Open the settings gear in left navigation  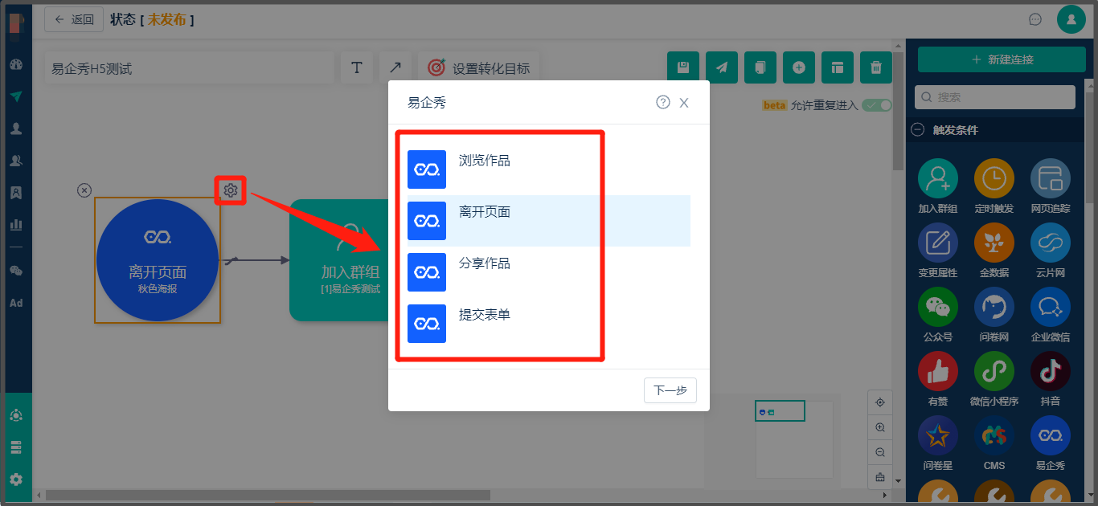16,479
